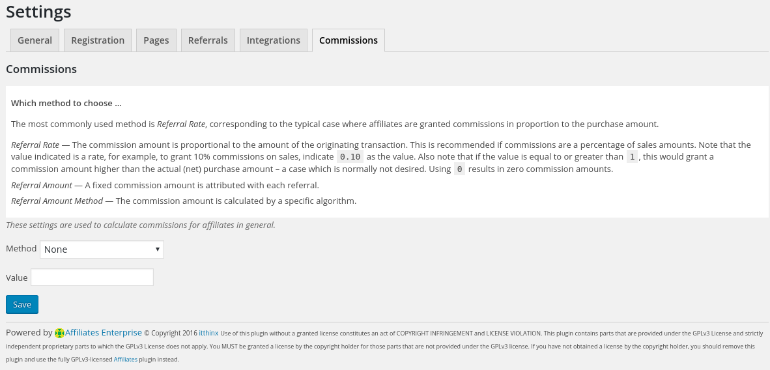Viewport: 770px width, 370px height.
Task: Switch to the Registration tab
Action: [x=98, y=40]
